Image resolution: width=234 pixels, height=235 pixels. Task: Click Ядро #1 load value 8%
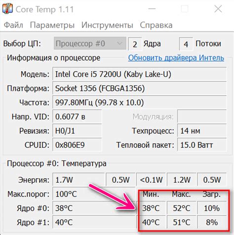pos(212,222)
